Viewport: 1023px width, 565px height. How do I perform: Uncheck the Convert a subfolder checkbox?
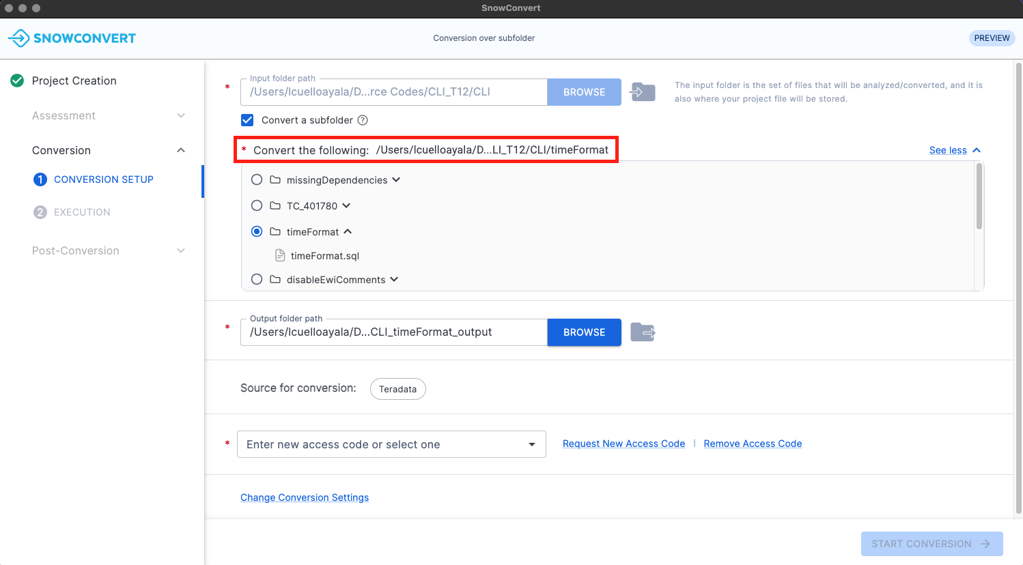(x=248, y=120)
